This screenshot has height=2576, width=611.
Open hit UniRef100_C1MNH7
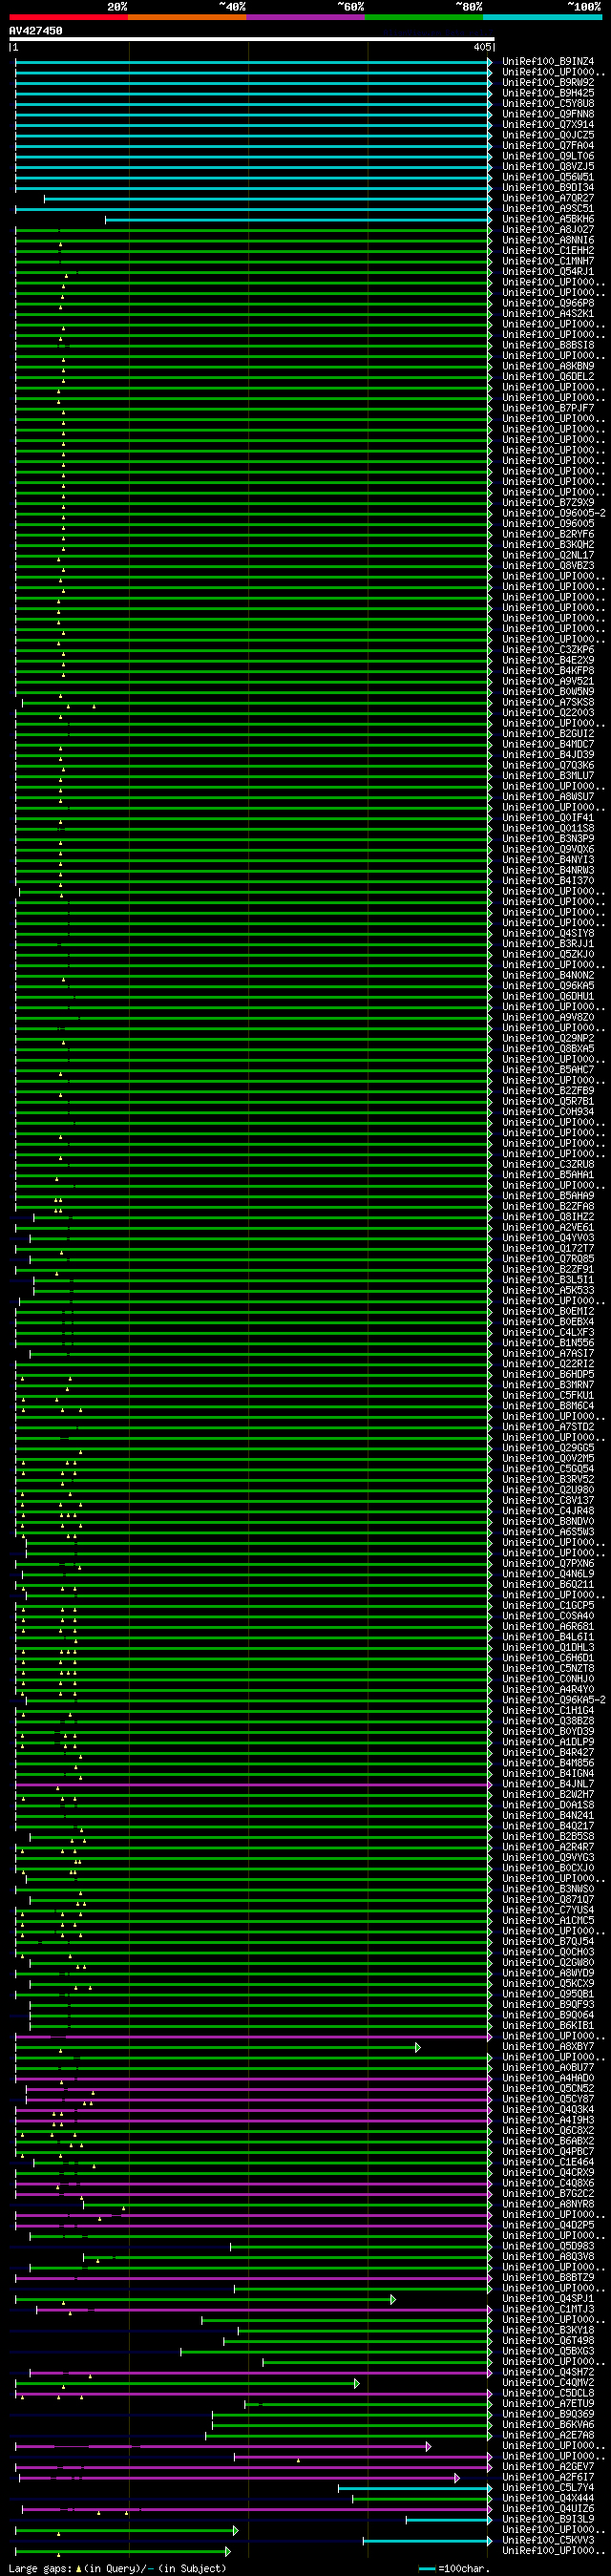548,261
